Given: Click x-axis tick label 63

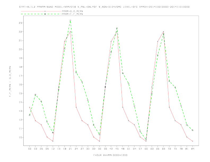Looking at the screenshot, I should tap(152, 149).
